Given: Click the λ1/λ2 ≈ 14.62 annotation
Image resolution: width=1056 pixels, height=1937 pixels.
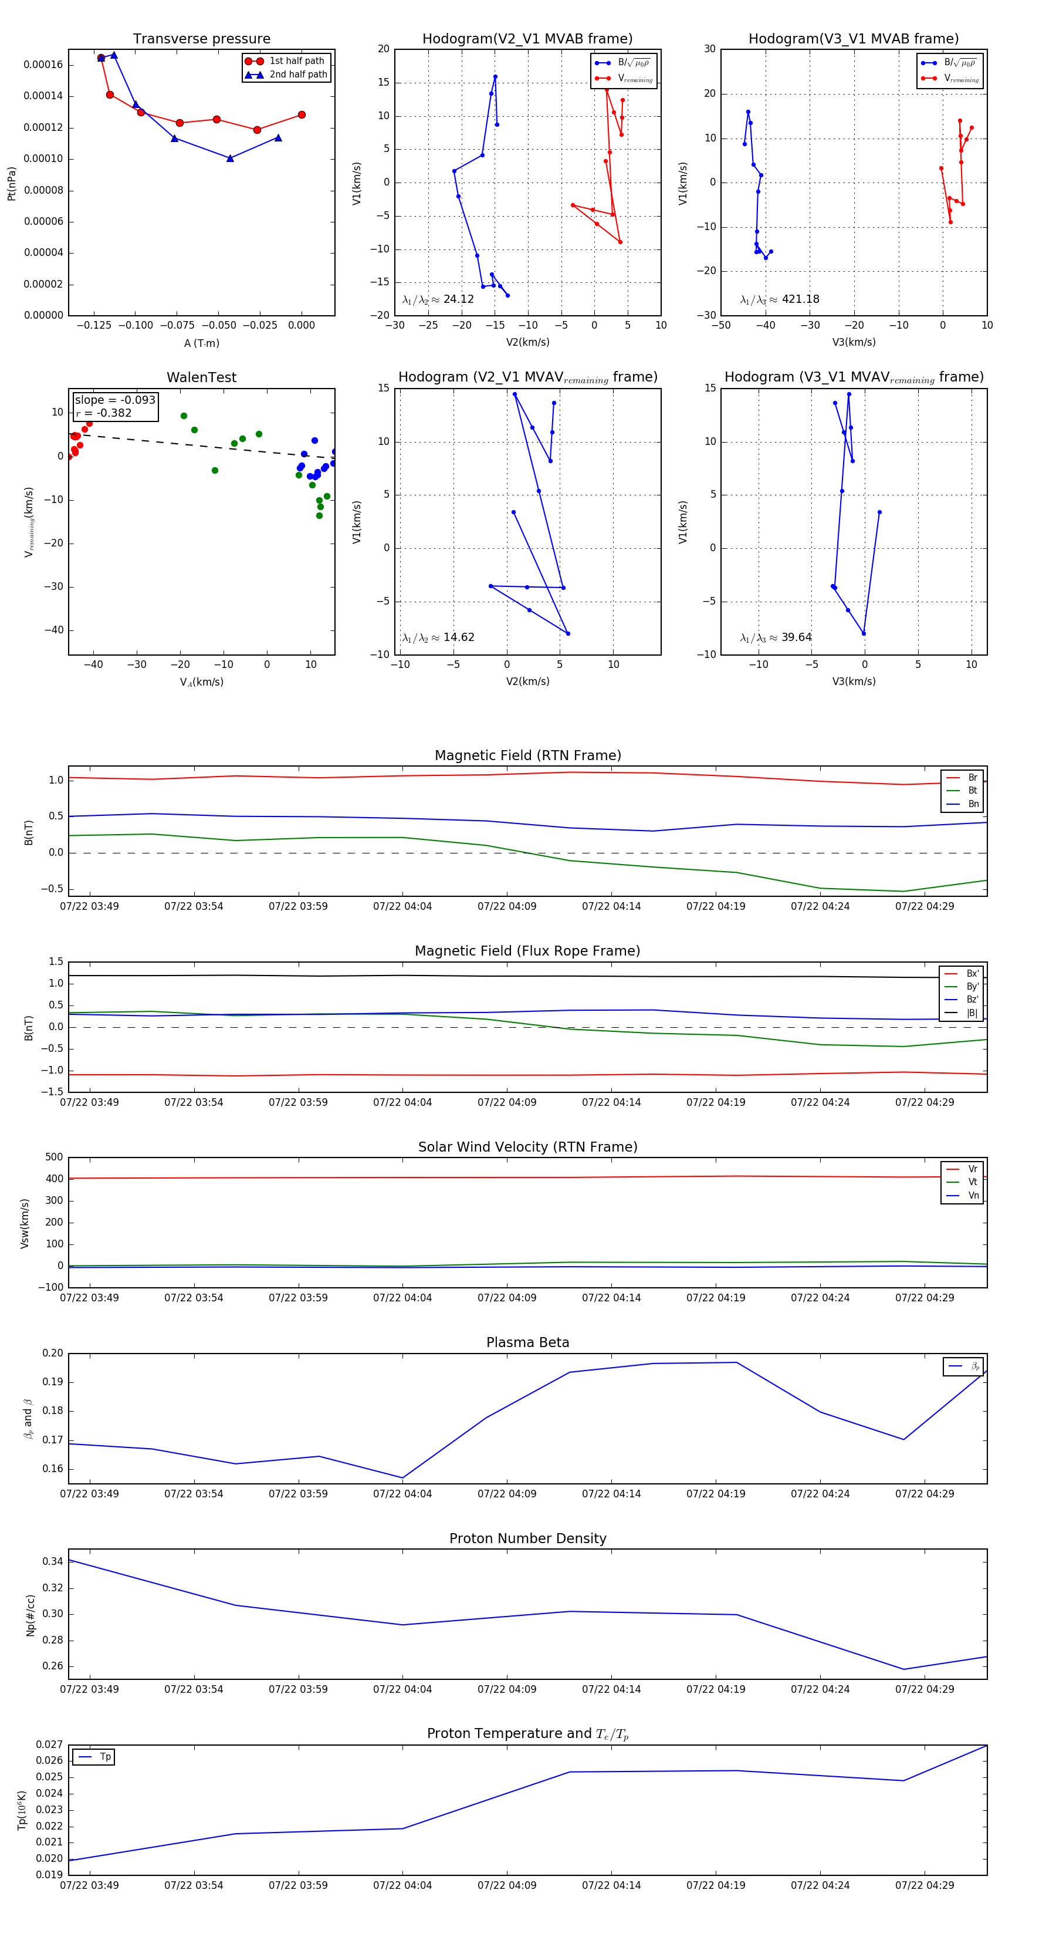Looking at the screenshot, I should tap(438, 637).
